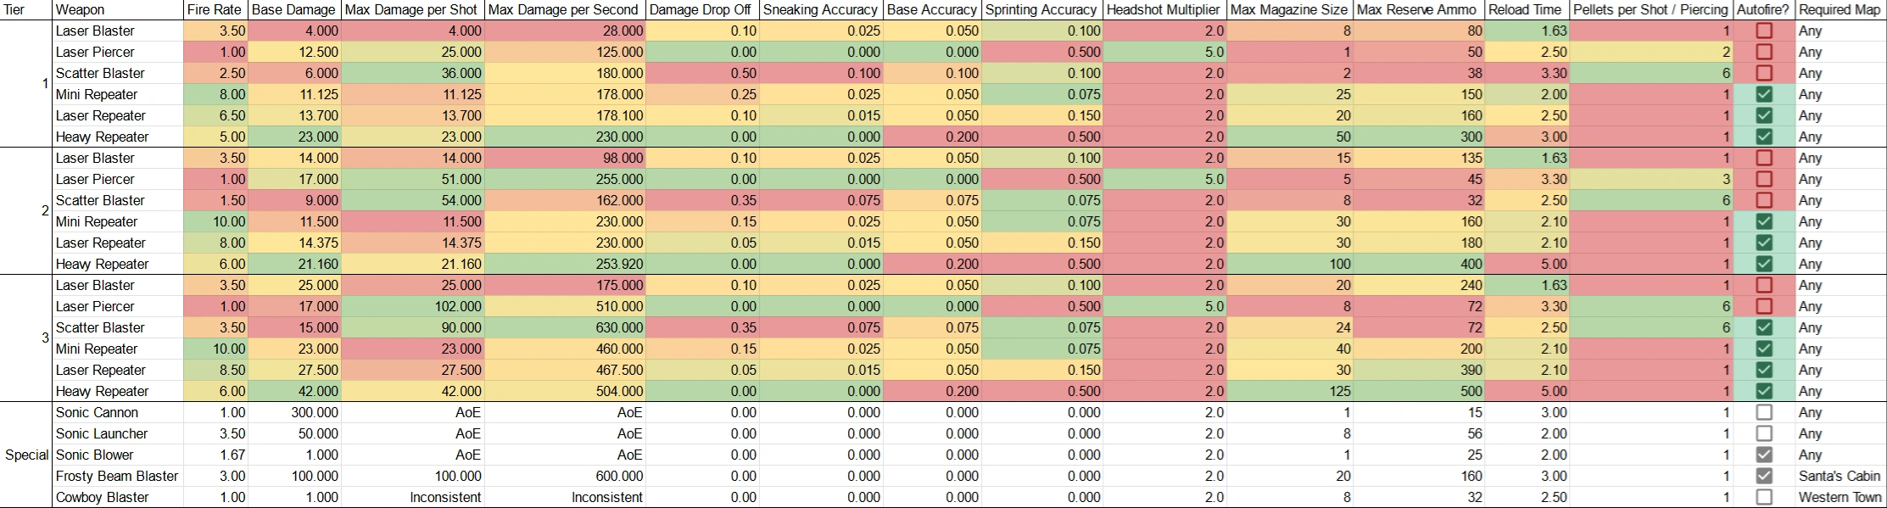Image resolution: width=1887 pixels, height=508 pixels.
Task: Click the Headshot Multiplier column header
Action: (x=1163, y=10)
